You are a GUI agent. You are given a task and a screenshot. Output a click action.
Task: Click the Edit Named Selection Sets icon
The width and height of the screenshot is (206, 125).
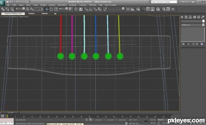pyautogui.click(x=105, y=9)
